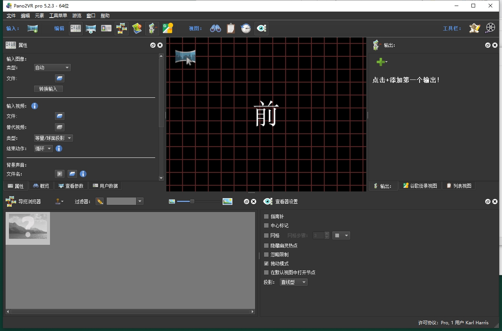502x331 pixels.
Task: Open the 投影 直线型 dropdown
Action: click(x=294, y=282)
